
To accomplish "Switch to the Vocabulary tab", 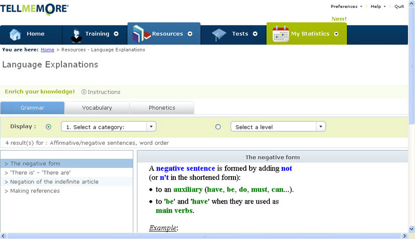I will click(97, 108).
